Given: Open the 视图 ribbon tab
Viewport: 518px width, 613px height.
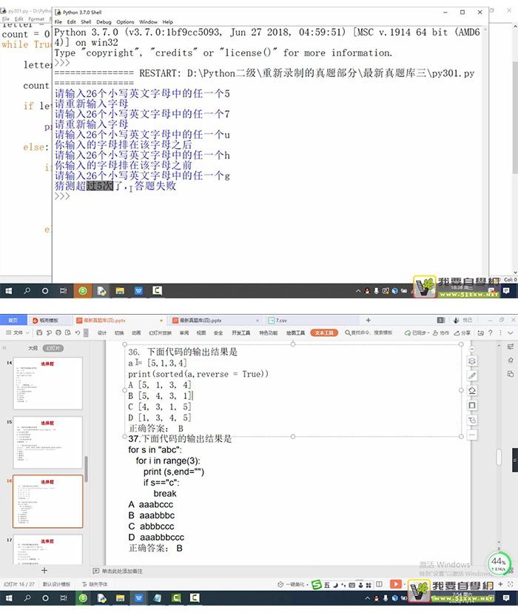Looking at the screenshot, I should (x=201, y=332).
